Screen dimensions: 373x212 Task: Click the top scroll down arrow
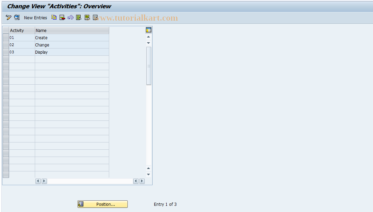[x=148, y=43]
